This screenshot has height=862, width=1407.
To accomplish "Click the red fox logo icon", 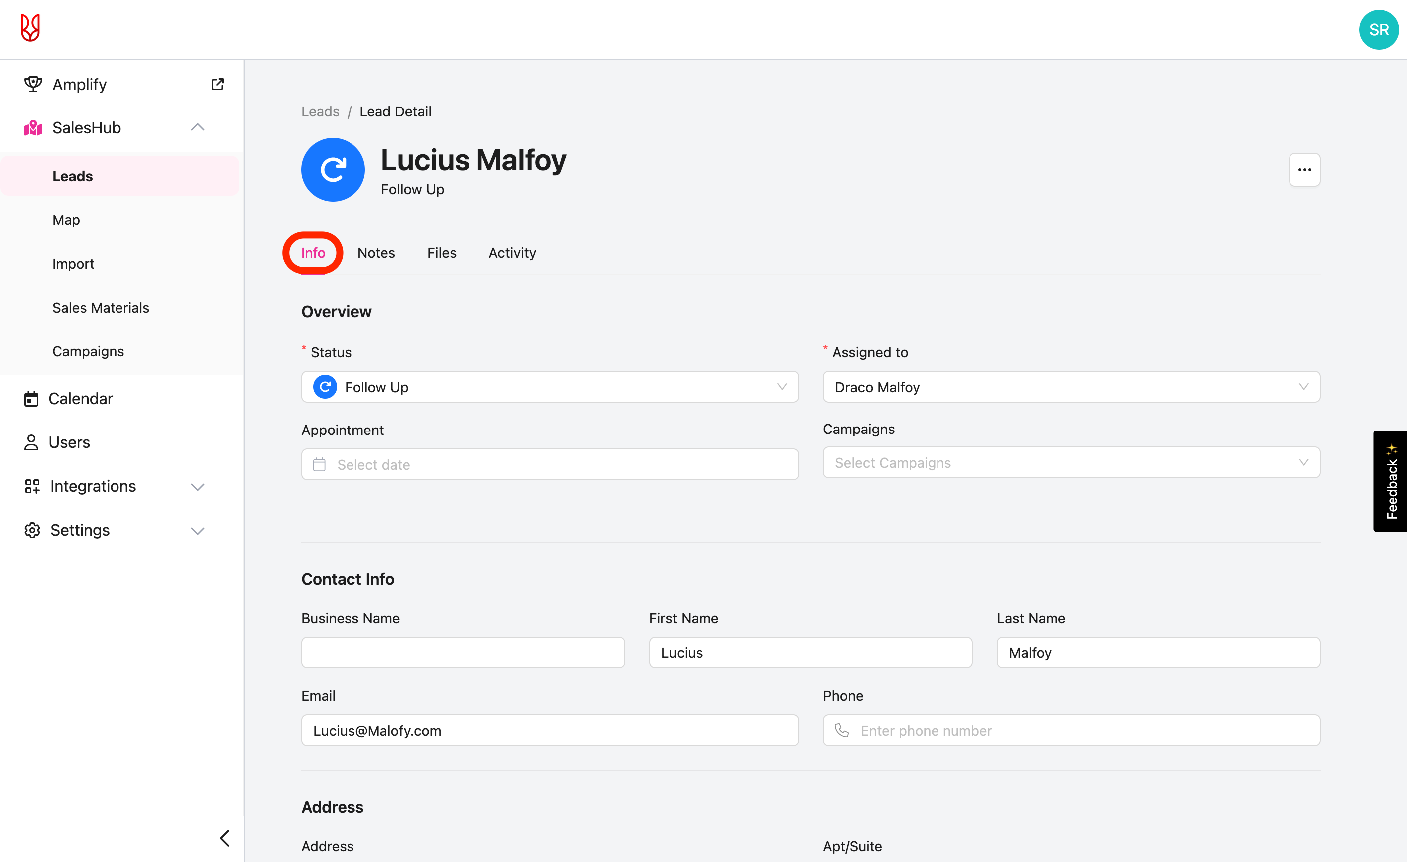I will 30,28.
